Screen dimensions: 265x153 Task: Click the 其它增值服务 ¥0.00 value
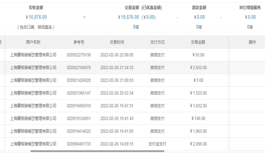click(250, 17)
